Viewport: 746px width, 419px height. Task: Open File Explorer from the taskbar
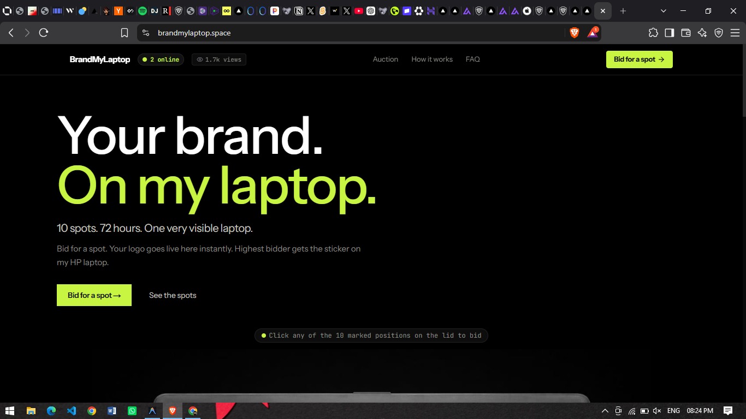click(x=31, y=411)
